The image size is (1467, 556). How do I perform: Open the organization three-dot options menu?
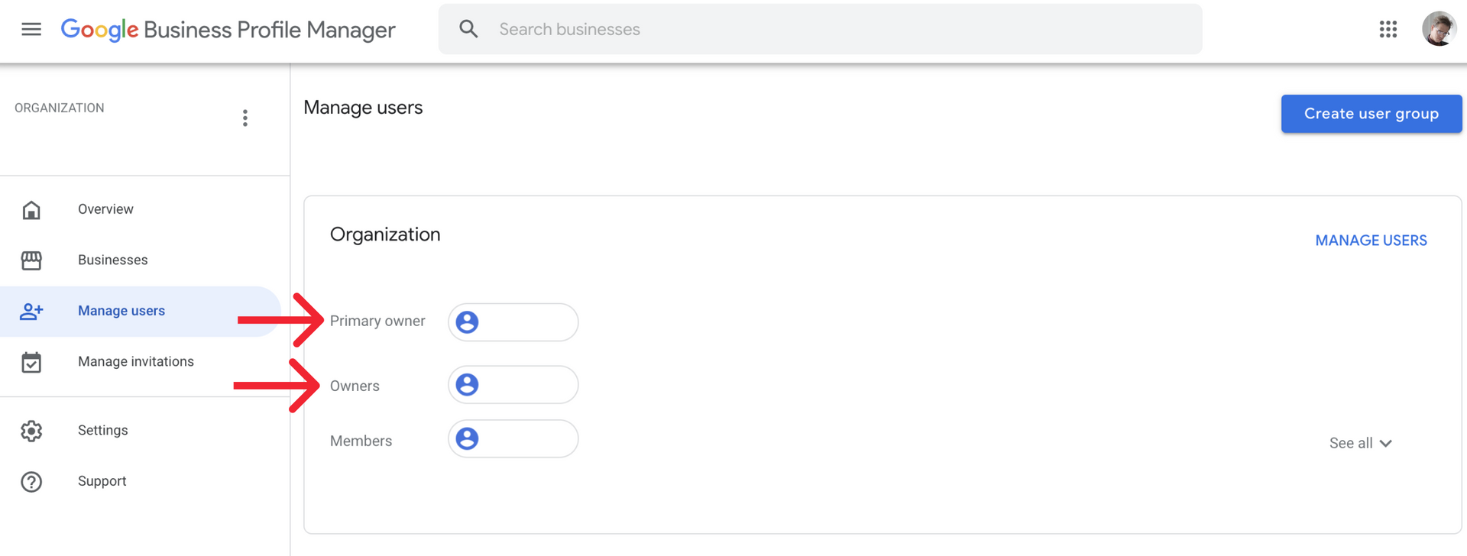click(x=245, y=118)
